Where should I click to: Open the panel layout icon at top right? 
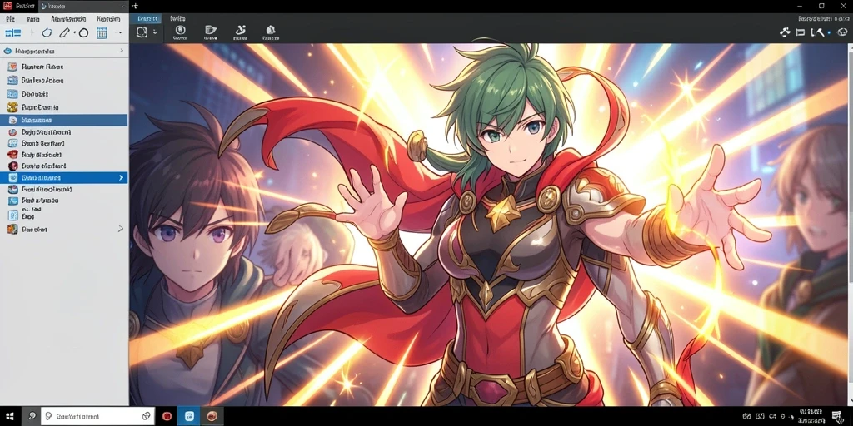click(x=801, y=32)
